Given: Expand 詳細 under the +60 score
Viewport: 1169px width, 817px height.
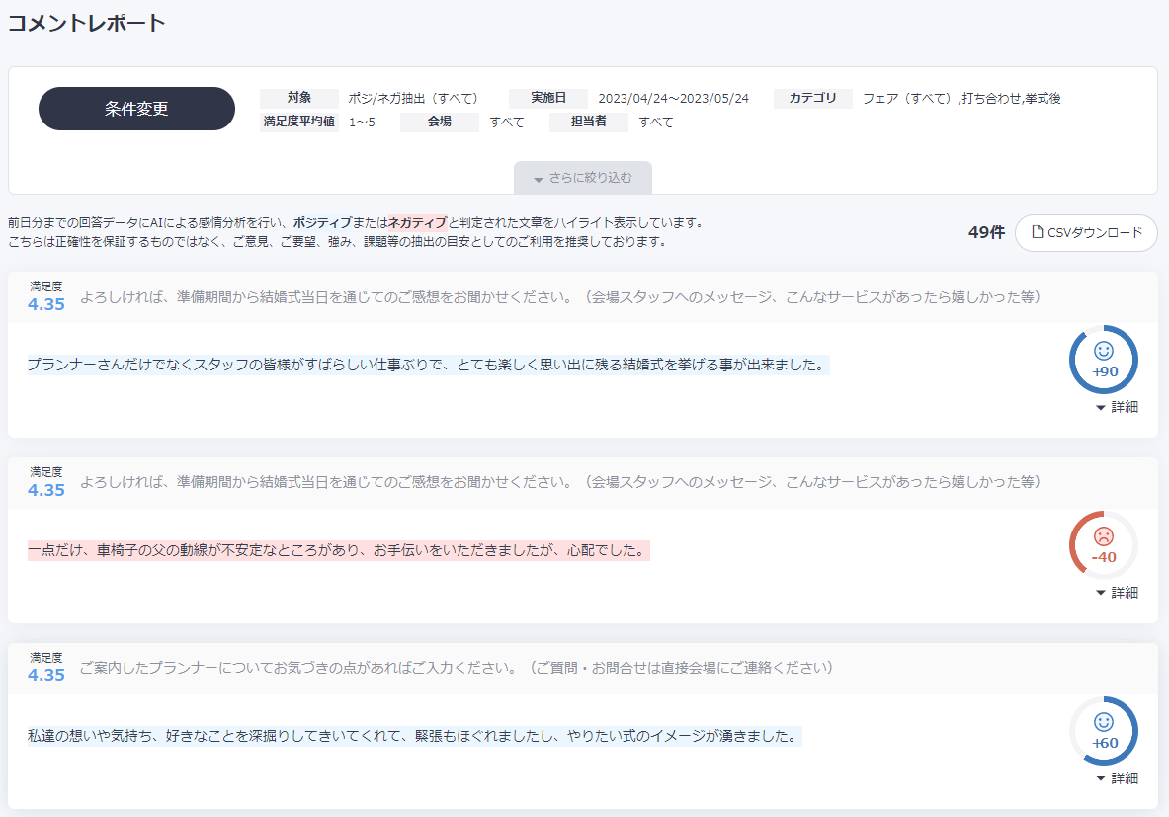Looking at the screenshot, I should (1117, 778).
